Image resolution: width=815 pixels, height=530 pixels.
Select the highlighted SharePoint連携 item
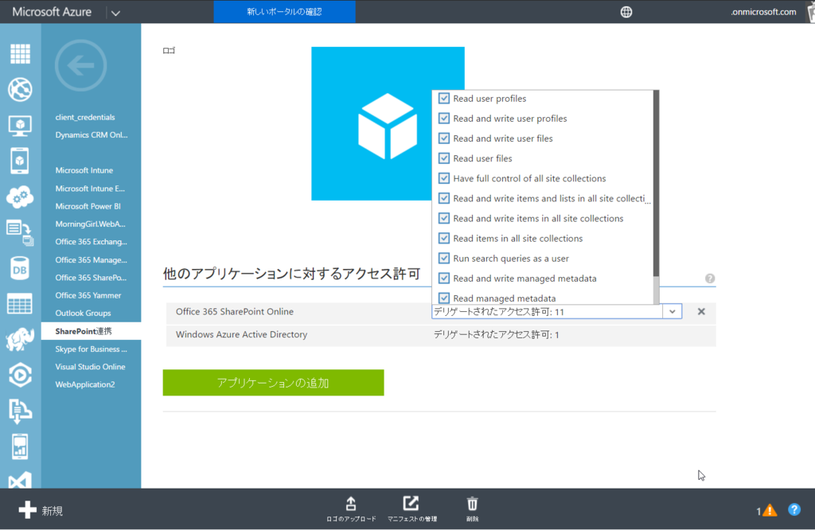pyautogui.click(x=91, y=331)
